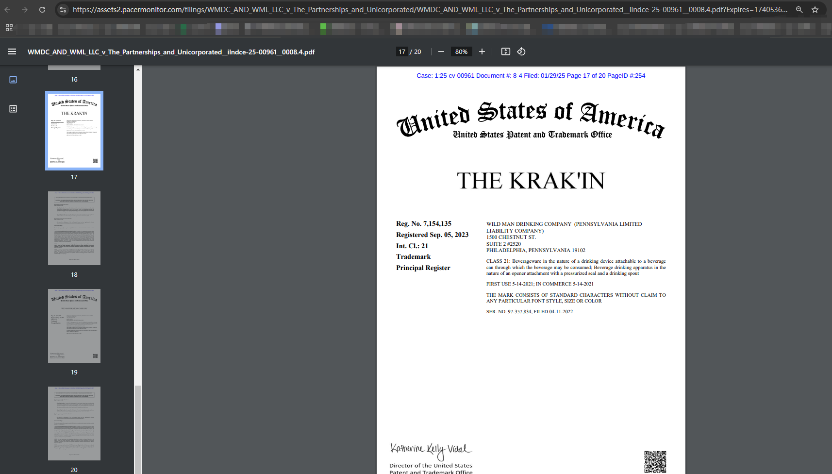This screenshot has width=832, height=474.
Task: Click the browser URL address bar
Action: pyautogui.click(x=427, y=10)
